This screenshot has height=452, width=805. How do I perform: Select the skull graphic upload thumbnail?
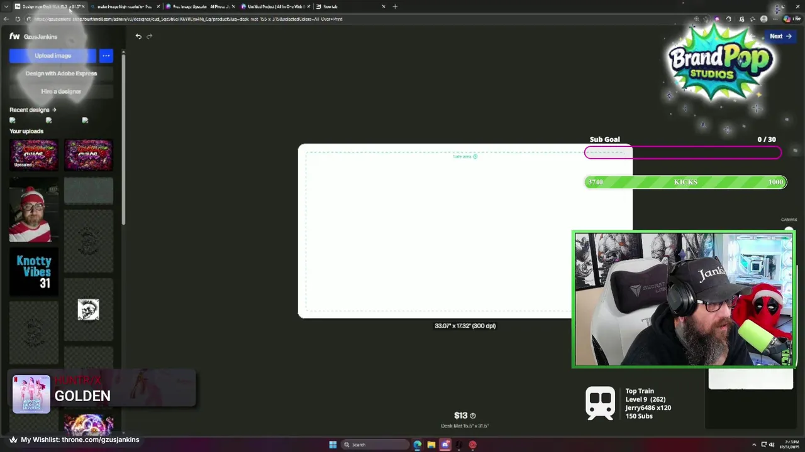click(88, 309)
